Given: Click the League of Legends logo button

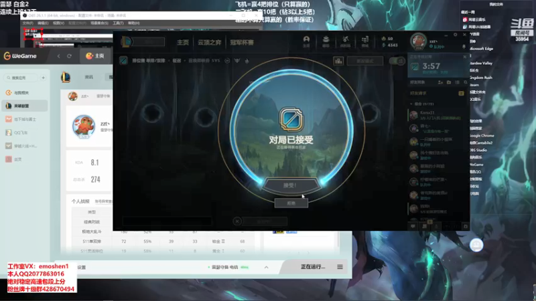Looking at the screenshot, I should [x=126, y=42].
